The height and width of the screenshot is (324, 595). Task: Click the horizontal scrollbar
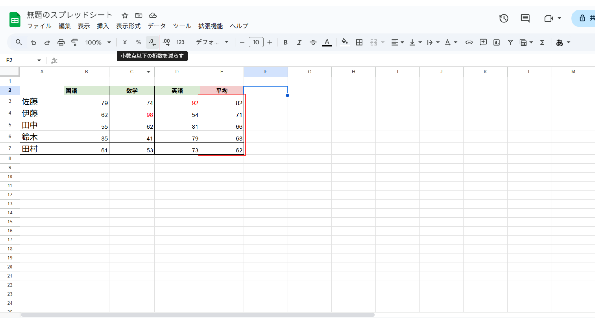[x=198, y=315]
